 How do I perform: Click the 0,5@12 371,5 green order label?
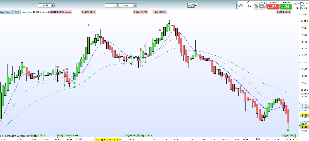[131, 135]
